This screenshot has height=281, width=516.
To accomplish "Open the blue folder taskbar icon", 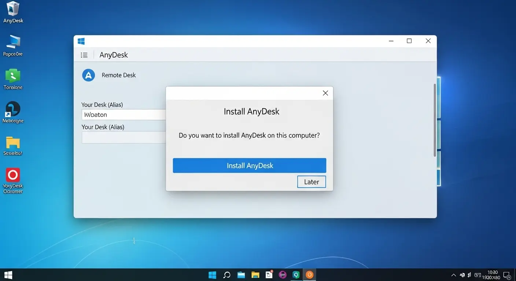I will pyautogui.click(x=241, y=275).
